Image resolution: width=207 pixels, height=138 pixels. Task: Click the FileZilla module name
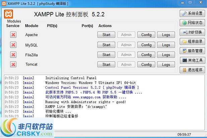click(32, 55)
